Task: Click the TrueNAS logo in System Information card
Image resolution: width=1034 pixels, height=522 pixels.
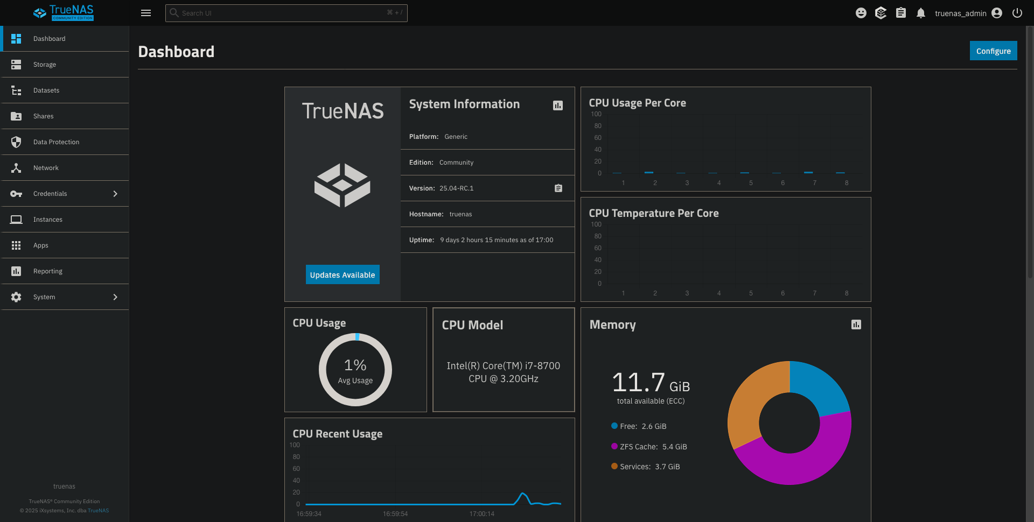Action: (343, 185)
